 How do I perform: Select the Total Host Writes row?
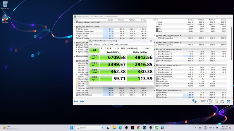(191, 84)
